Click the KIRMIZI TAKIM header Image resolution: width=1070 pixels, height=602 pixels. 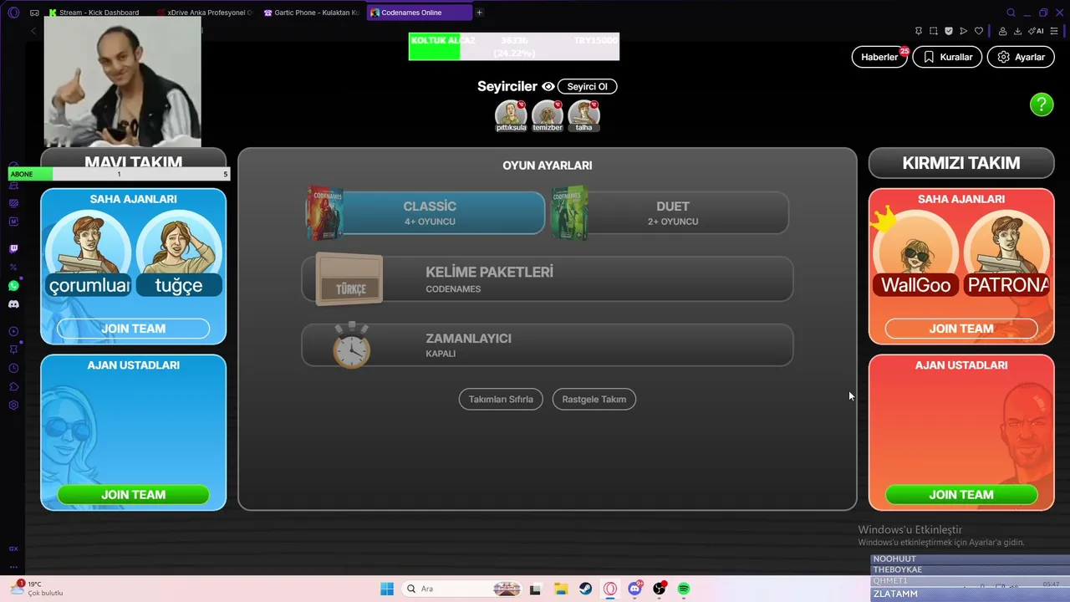click(x=961, y=163)
